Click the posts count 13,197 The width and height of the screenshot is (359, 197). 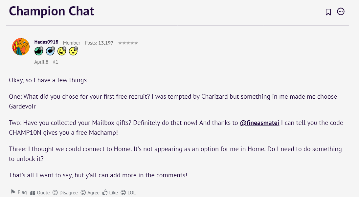[x=106, y=43]
